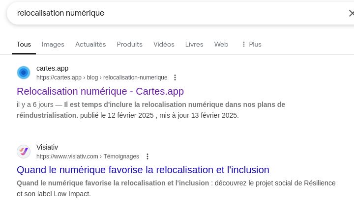Click snippet text 'publié le 12 février 2025'

(x=117, y=115)
